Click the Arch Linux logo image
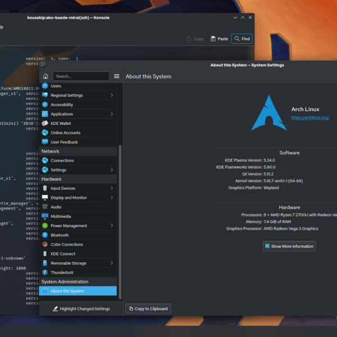The width and height of the screenshot is (337, 337). coord(269,113)
